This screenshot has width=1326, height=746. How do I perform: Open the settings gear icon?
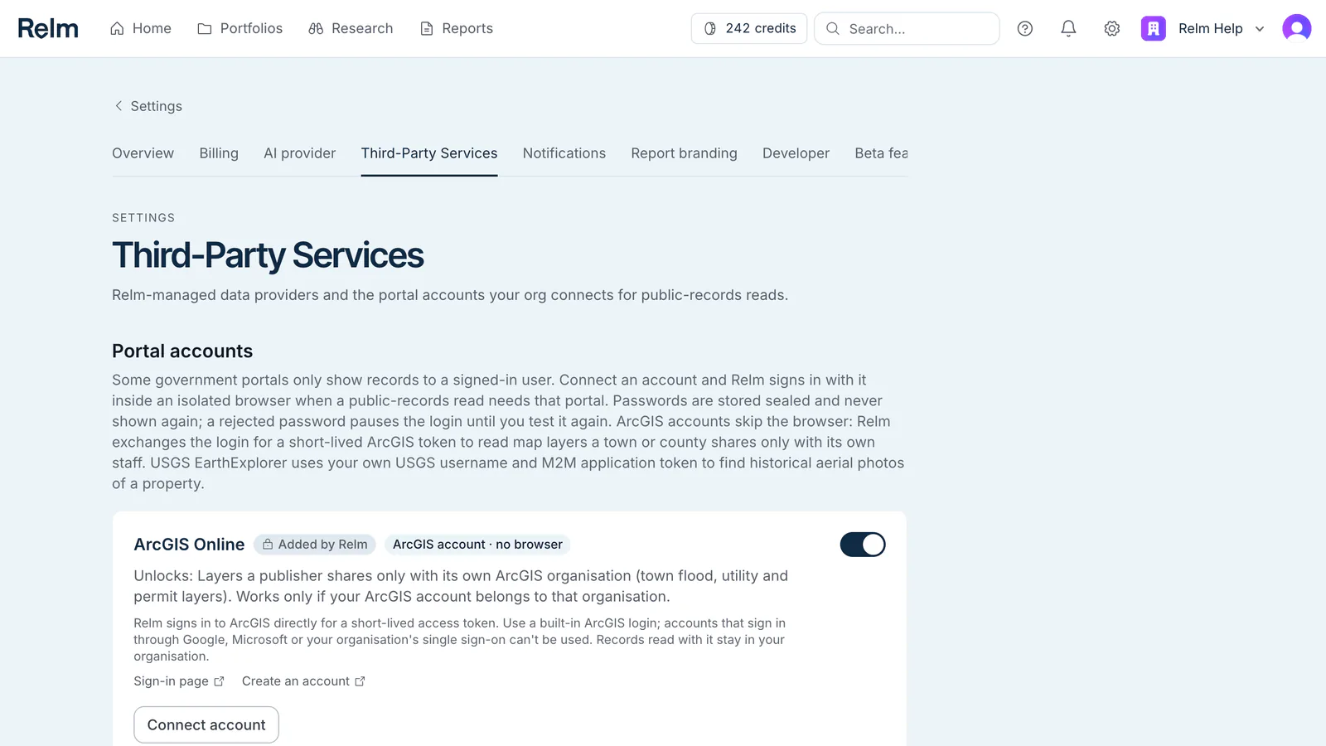[x=1112, y=28]
